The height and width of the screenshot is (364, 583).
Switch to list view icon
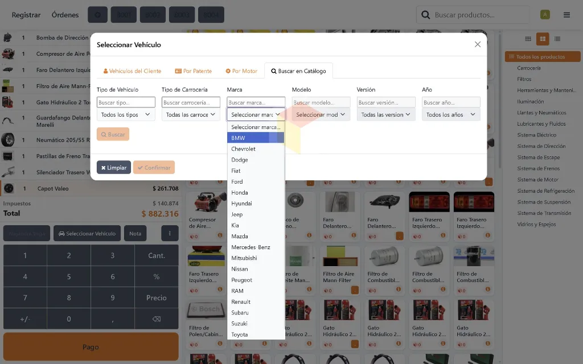[x=557, y=39]
